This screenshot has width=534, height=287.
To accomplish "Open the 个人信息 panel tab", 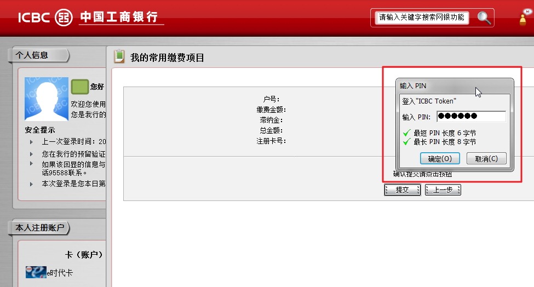I will (x=38, y=55).
